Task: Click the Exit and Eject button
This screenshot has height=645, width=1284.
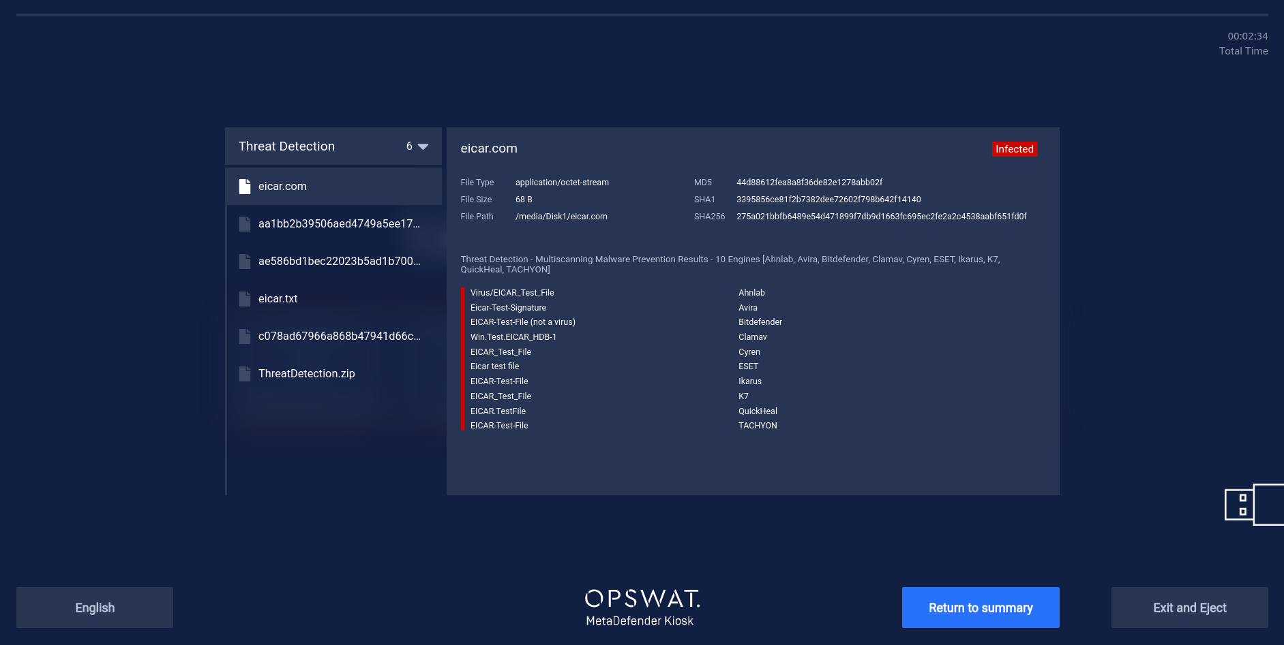Action: (x=1190, y=608)
